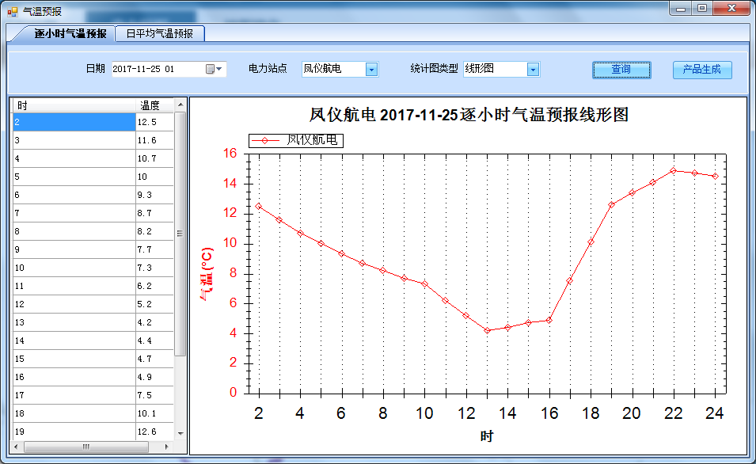Open the calendar picker in date field

pos(210,69)
